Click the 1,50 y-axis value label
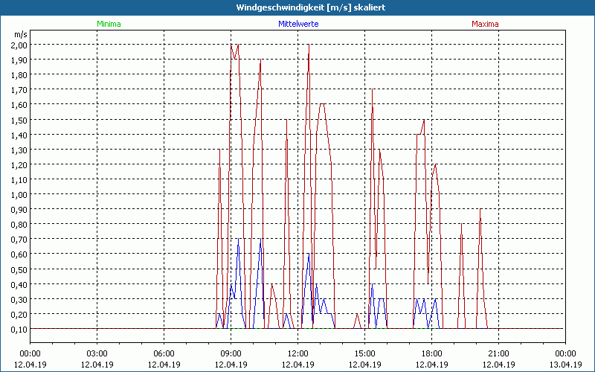The image size is (595, 372). [19, 120]
